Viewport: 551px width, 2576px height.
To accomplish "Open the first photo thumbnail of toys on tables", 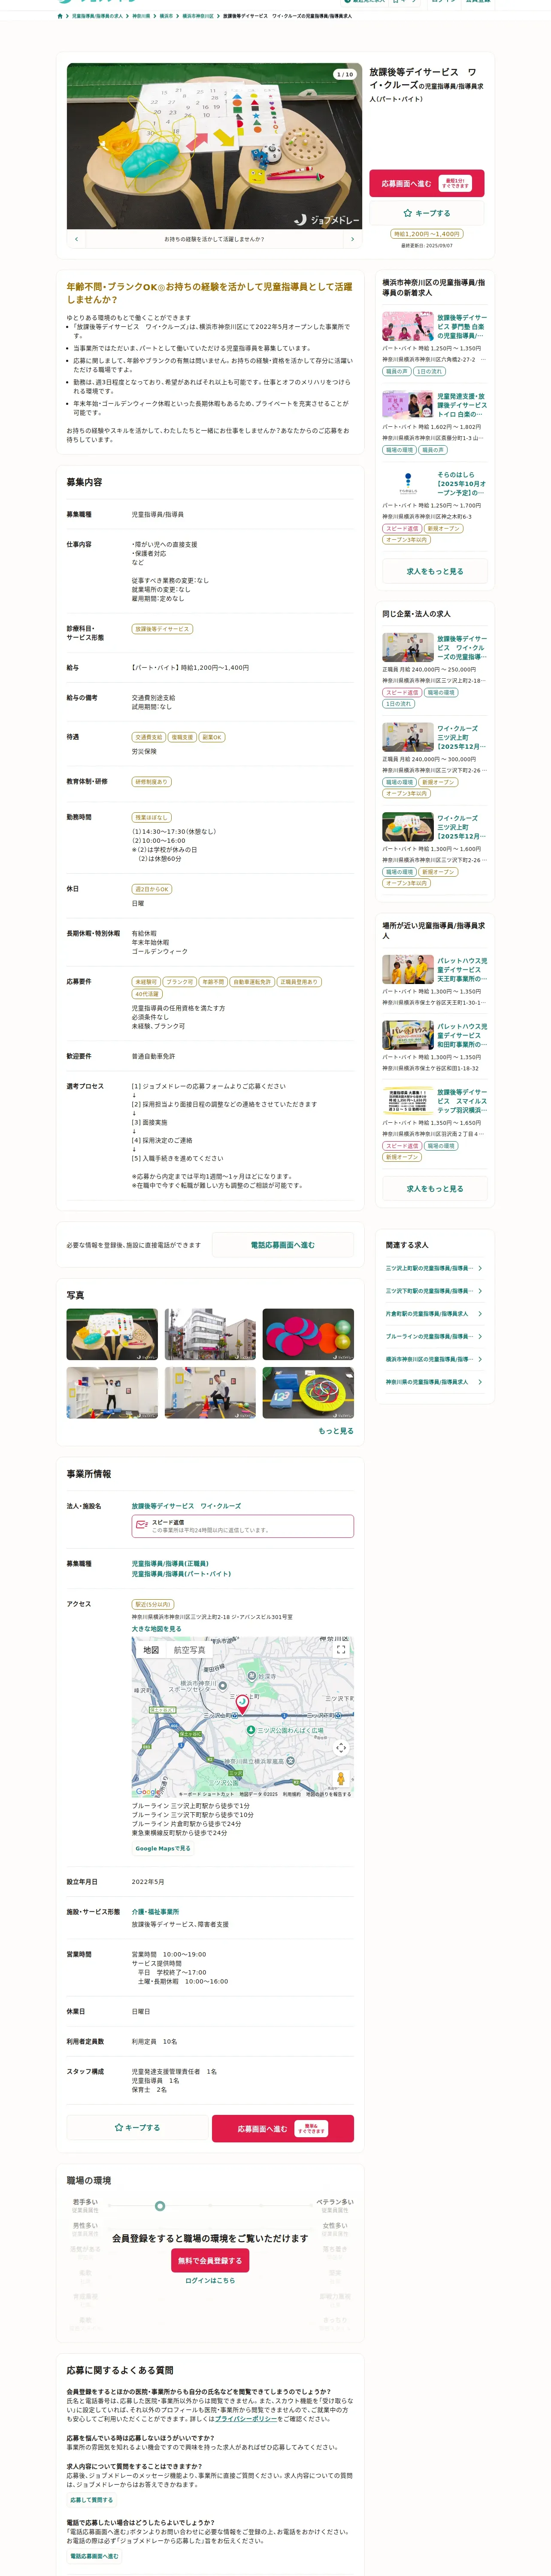I will pos(112,1335).
